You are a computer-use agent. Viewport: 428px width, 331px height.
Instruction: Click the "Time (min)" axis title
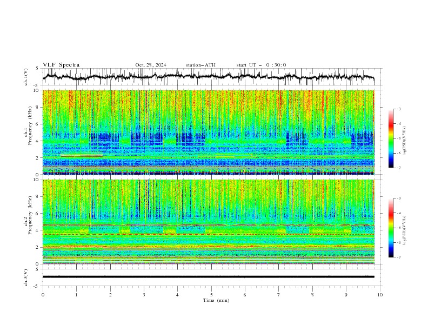[216, 300]
